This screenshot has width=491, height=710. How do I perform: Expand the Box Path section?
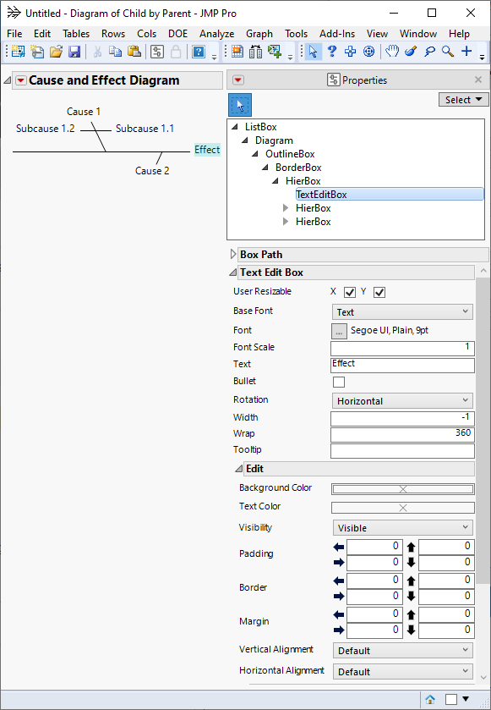tap(233, 255)
